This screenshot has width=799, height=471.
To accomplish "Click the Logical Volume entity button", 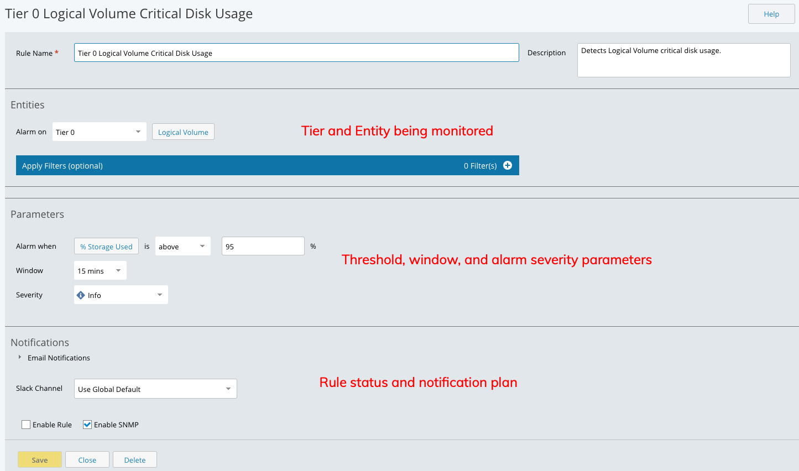I will point(183,132).
